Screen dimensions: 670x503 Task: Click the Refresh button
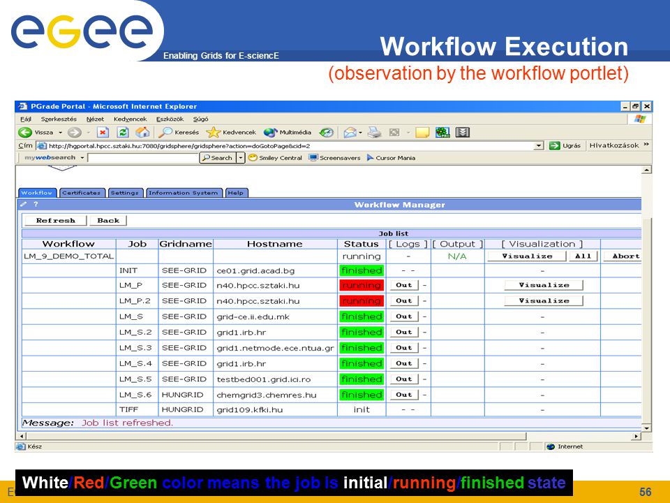pos(56,220)
